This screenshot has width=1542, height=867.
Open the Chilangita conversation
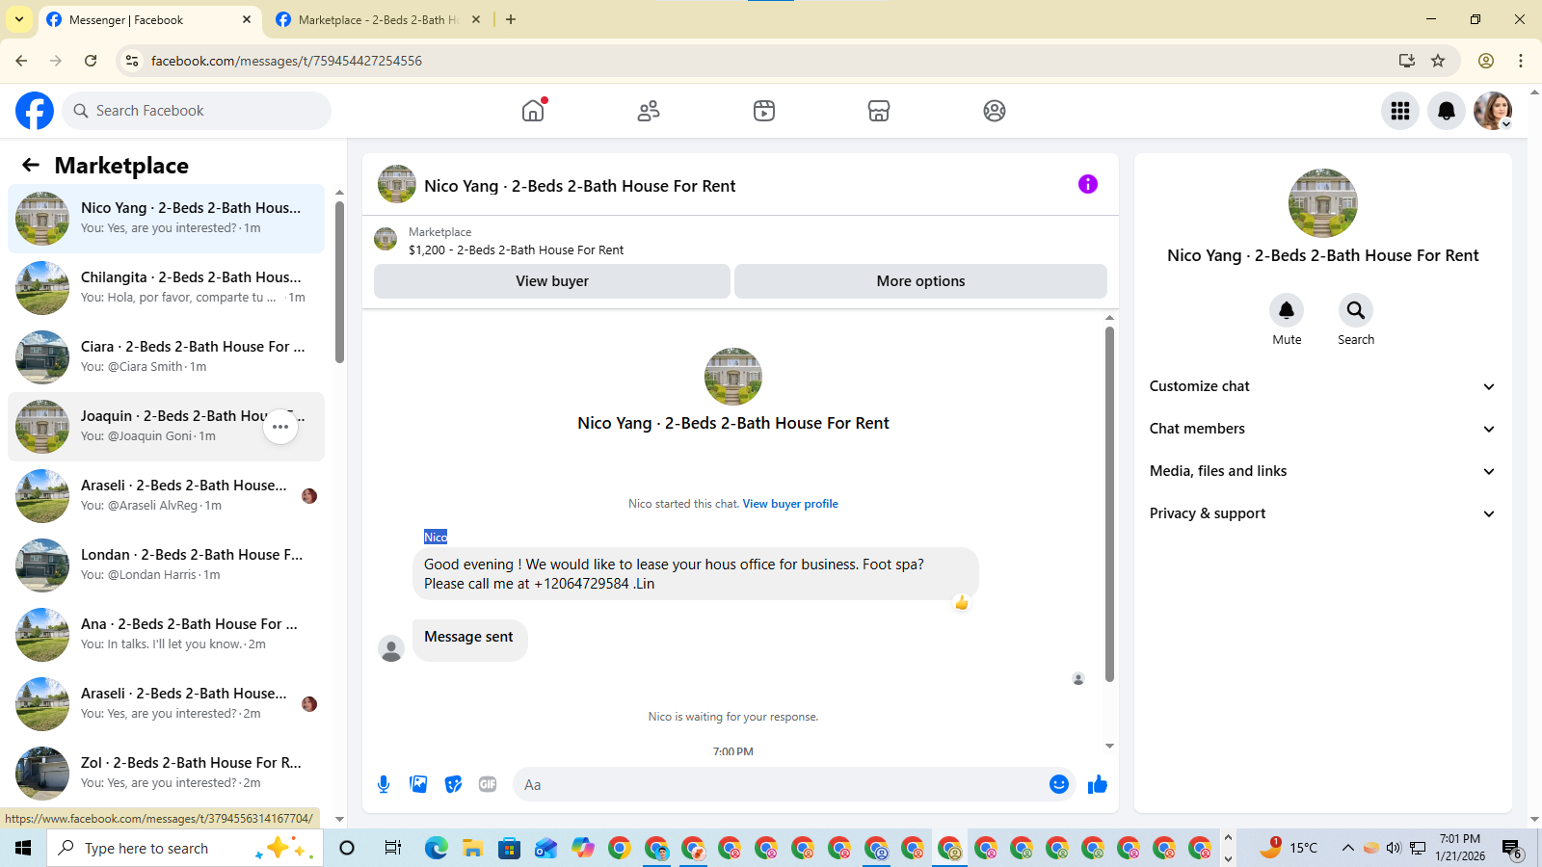[166, 288]
